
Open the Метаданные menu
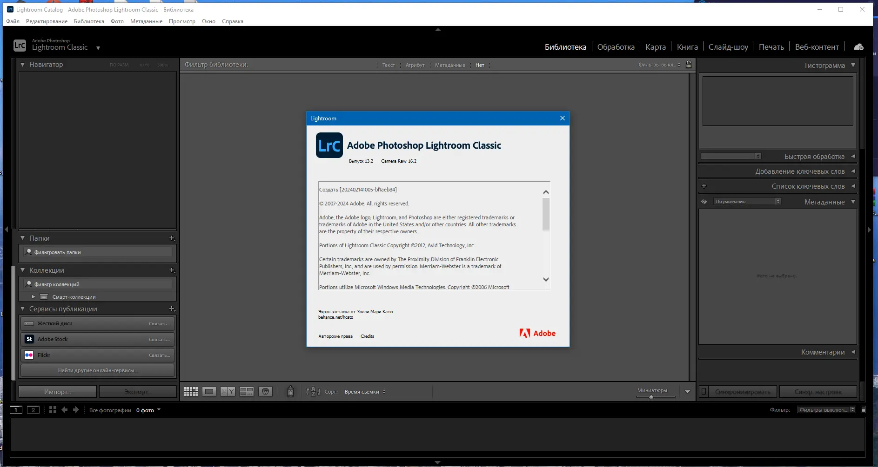(x=146, y=21)
